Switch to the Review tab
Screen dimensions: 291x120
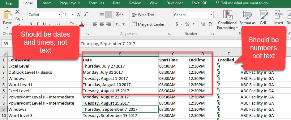pos(135,3)
